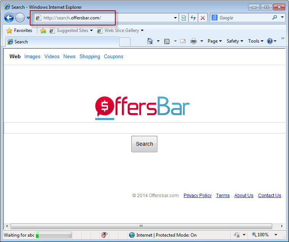Click the security lock status icon

[237, 235]
